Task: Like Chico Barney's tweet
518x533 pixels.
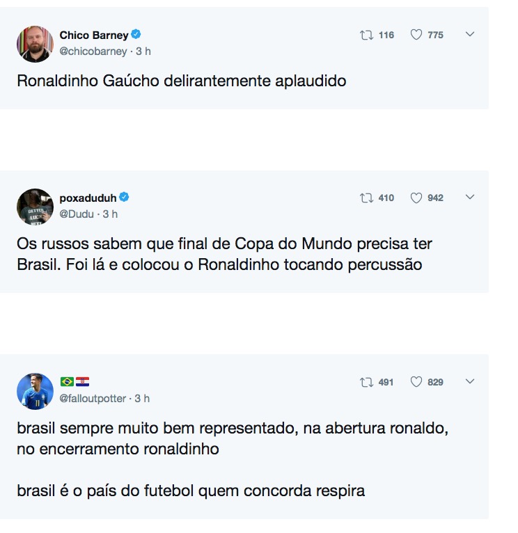Action: click(x=416, y=35)
